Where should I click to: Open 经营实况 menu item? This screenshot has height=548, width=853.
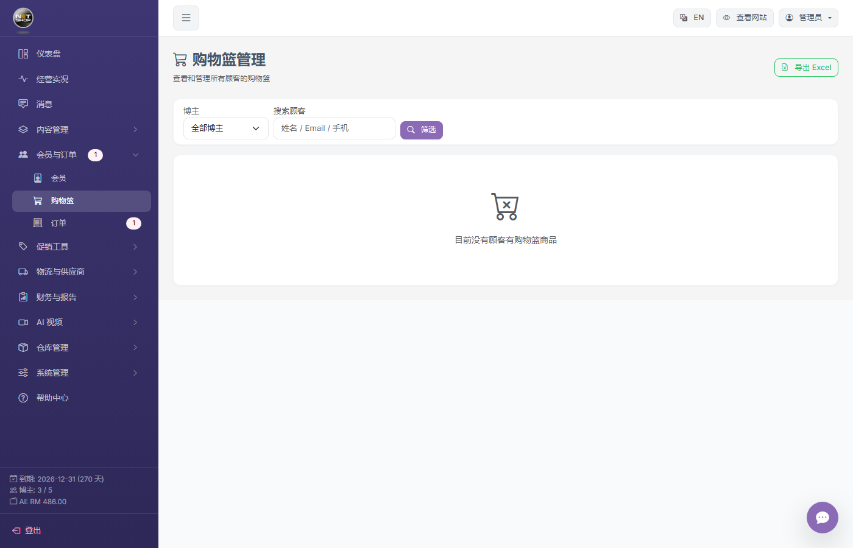[82, 79]
